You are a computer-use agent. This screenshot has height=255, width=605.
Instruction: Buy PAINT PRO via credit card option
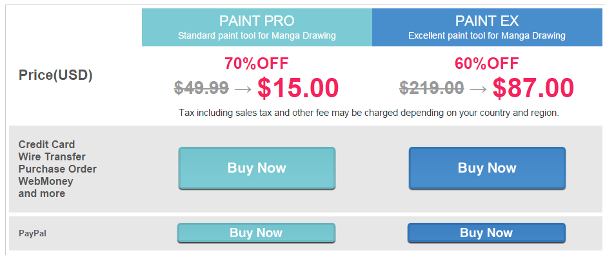pos(257,168)
